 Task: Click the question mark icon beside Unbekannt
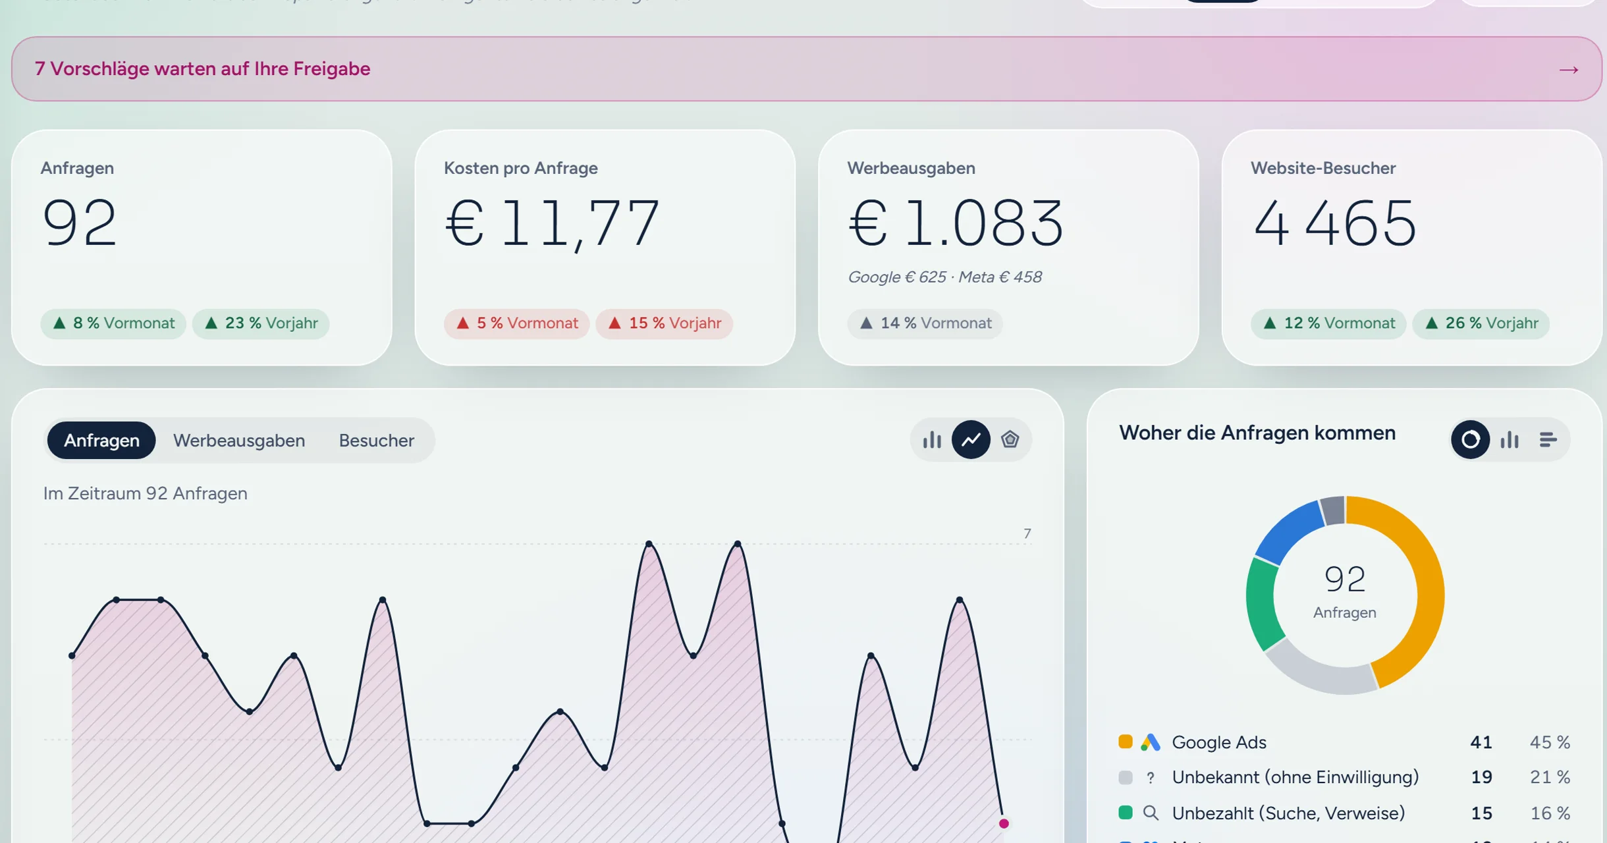click(x=1151, y=778)
